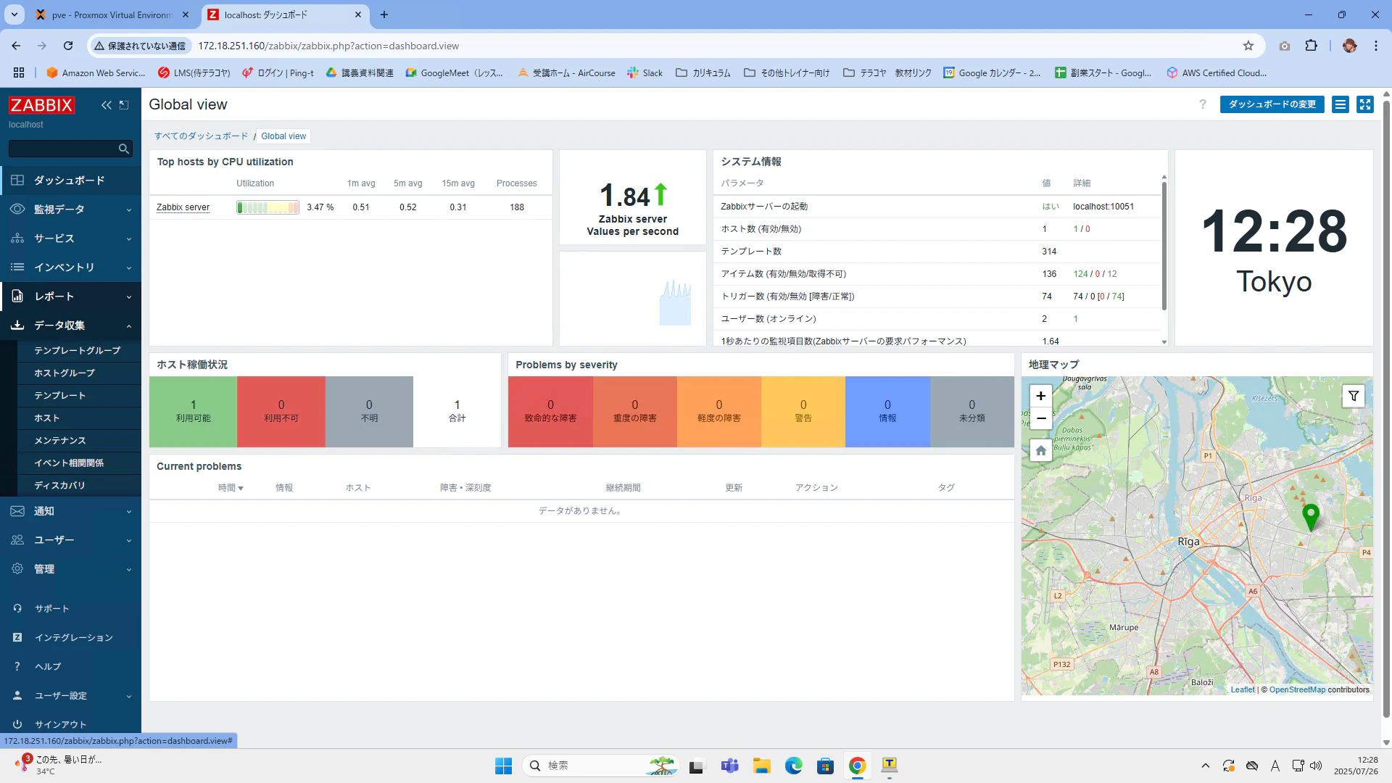This screenshot has height=783, width=1392.
Task: Open the Zabbix server host link
Action: coord(183,207)
